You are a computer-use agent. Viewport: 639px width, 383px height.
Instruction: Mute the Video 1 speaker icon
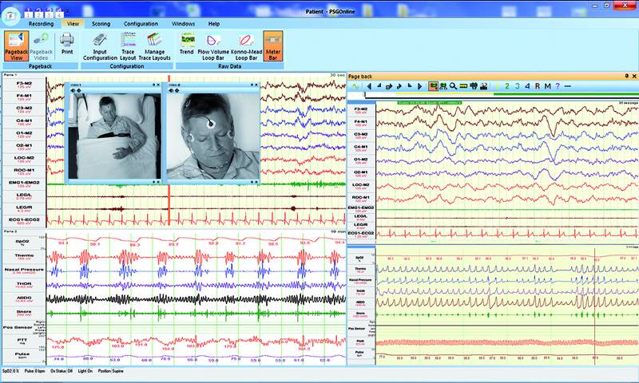[x=73, y=90]
